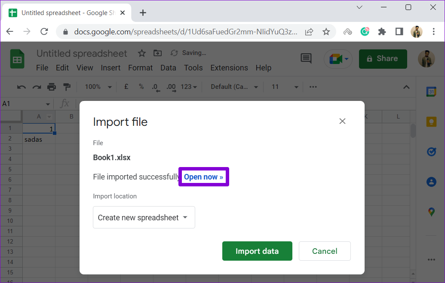445x283 pixels.
Task: Open the Edit menu
Action: (62, 68)
